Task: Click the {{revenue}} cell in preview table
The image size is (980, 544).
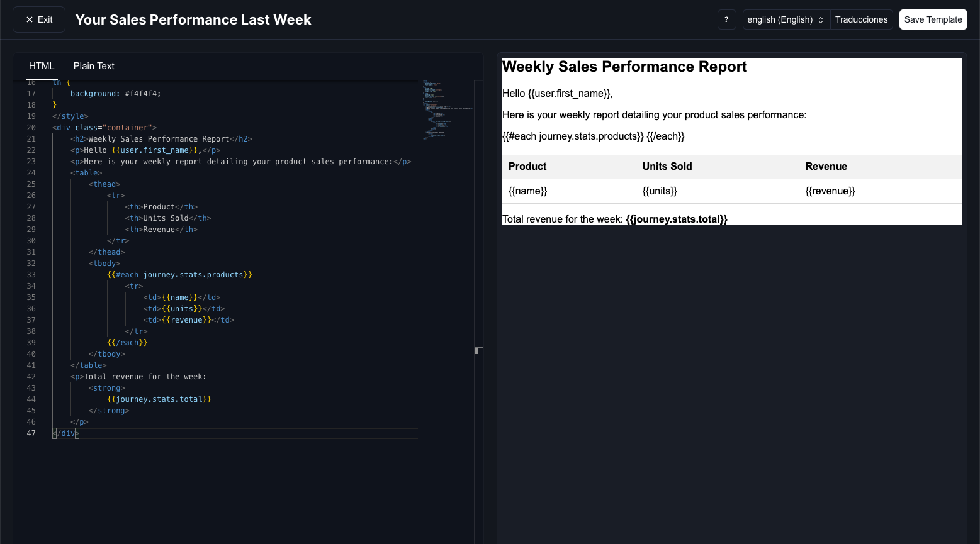Action: point(830,191)
